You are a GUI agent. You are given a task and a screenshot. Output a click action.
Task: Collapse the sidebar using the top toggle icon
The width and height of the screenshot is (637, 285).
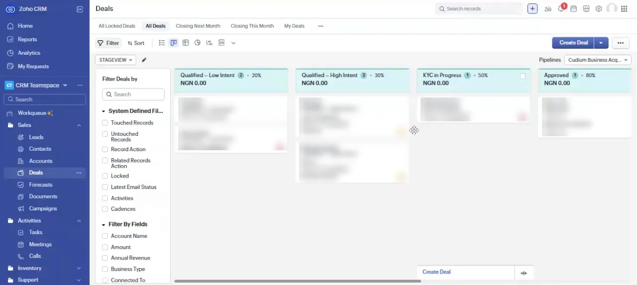pos(80,9)
